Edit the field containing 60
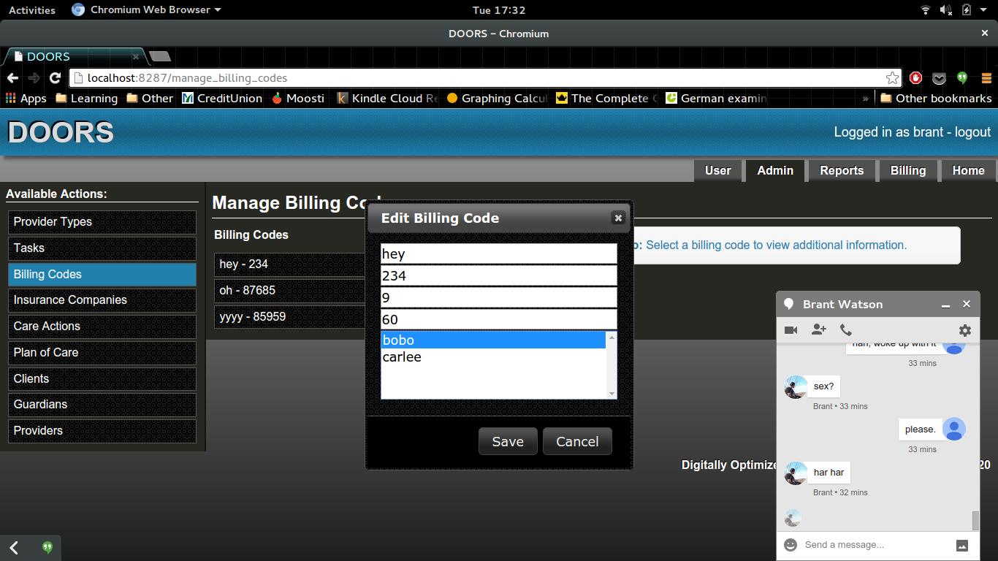 (x=499, y=319)
